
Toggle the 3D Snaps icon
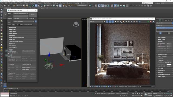[x=64, y=6]
